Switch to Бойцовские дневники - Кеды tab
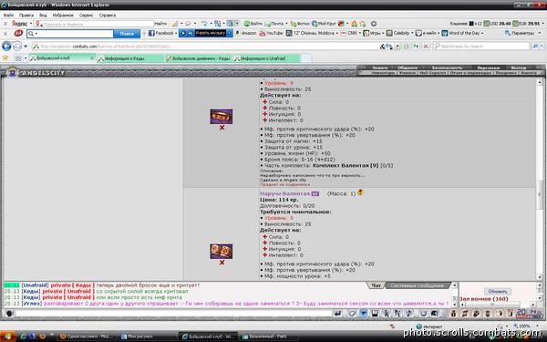This screenshot has height=342, width=547. click(199, 58)
